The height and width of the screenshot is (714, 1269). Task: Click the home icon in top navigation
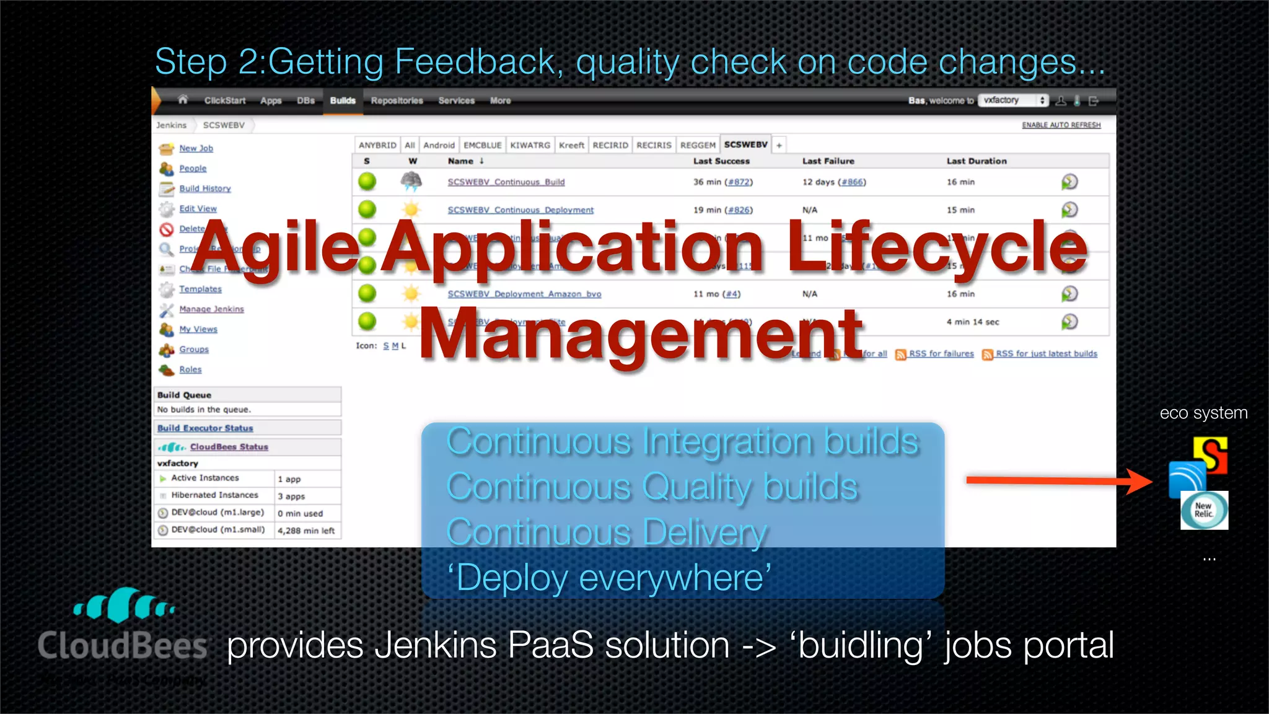pos(183,100)
